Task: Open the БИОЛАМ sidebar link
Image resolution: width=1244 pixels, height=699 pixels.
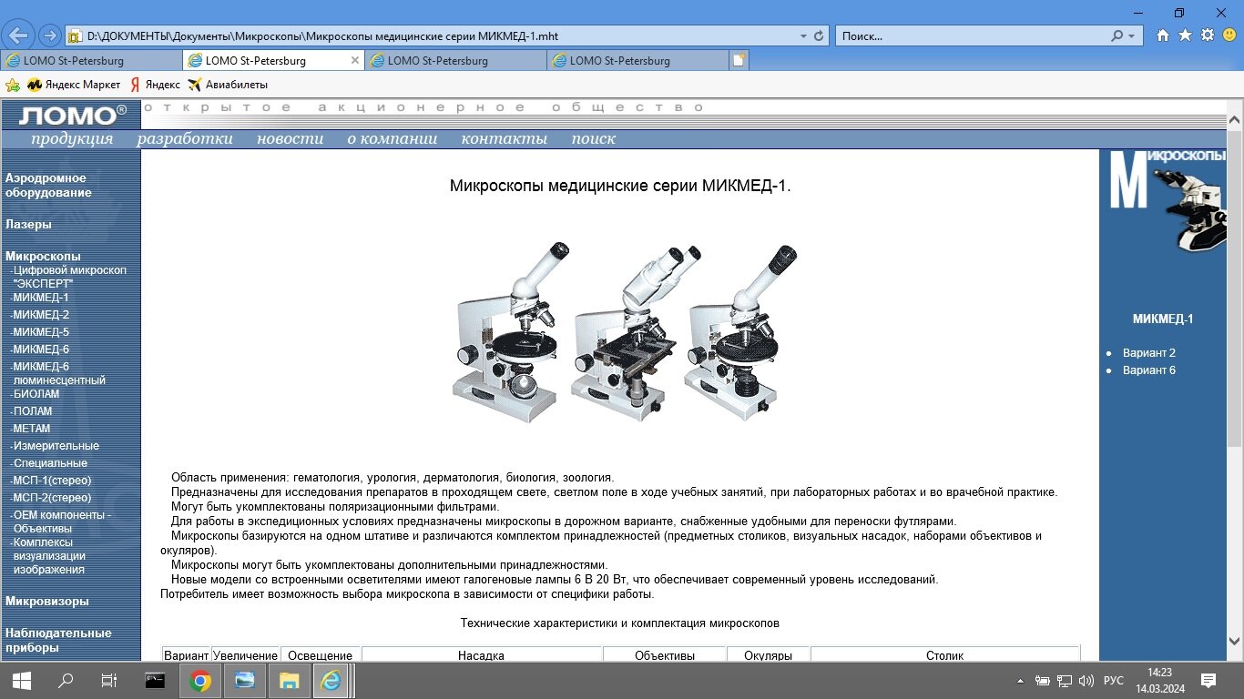Action: (36, 394)
